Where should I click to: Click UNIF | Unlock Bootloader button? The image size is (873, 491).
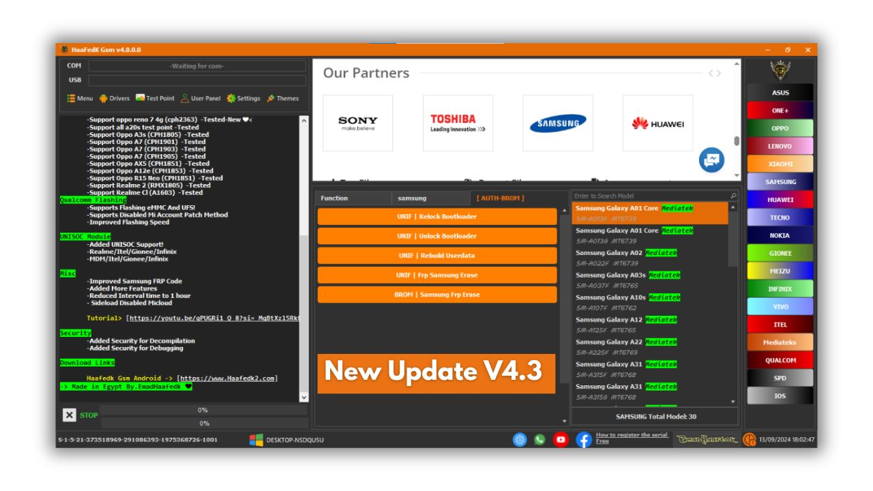(437, 236)
